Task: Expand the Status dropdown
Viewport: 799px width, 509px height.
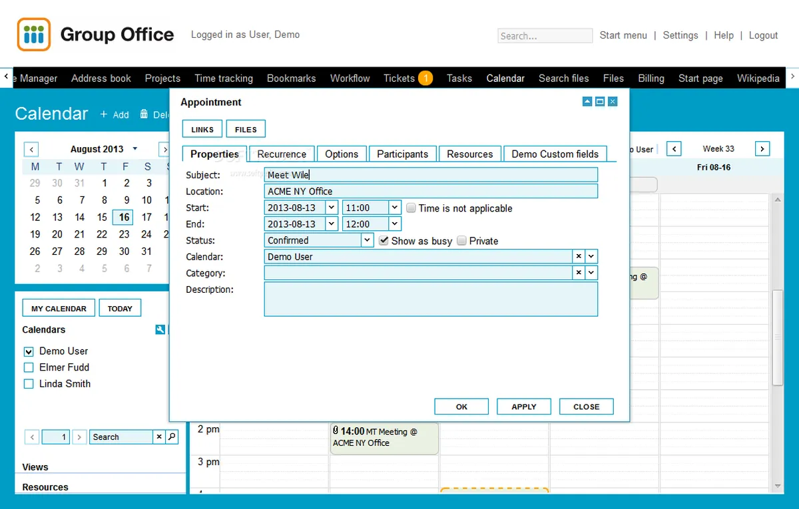Action: click(367, 240)
